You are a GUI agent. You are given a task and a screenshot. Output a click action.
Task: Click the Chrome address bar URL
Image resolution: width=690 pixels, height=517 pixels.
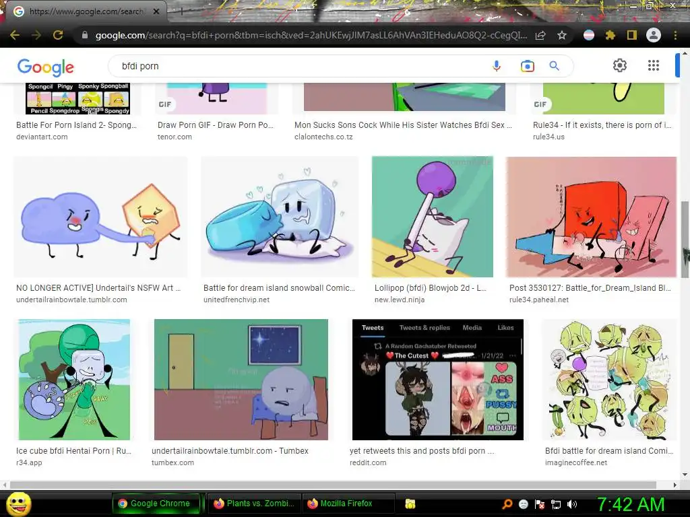coord(311,35)
